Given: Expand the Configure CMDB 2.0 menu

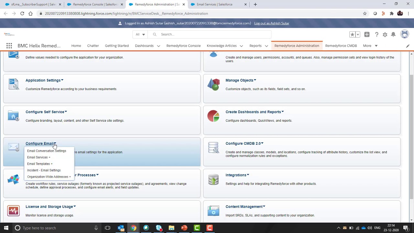Looking at the screenshot, I should (262, 143).
